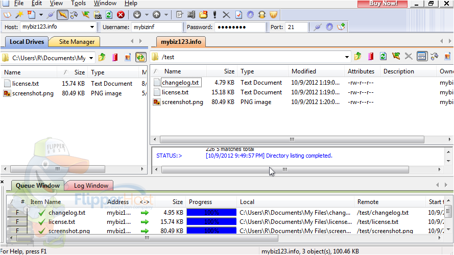Click the red Stop transfer icon
Screen dimensions: 454x255
point(121,14)
